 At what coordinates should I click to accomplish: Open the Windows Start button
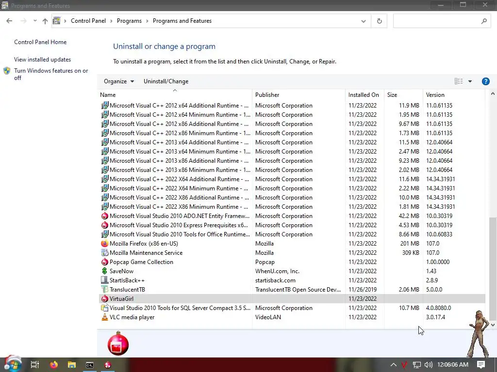[12, 365]
